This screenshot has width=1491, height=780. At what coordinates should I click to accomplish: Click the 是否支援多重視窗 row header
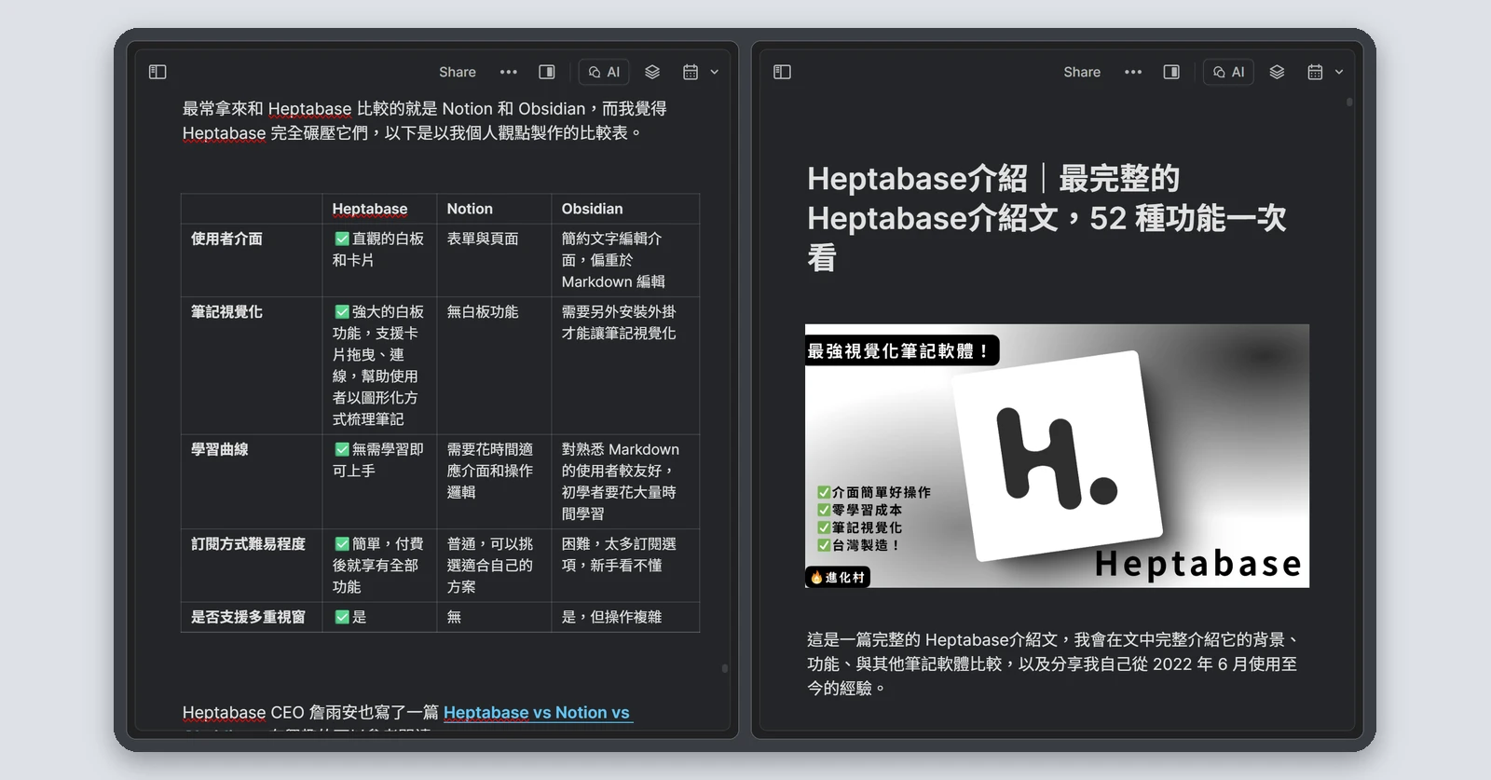pos(252,617)
